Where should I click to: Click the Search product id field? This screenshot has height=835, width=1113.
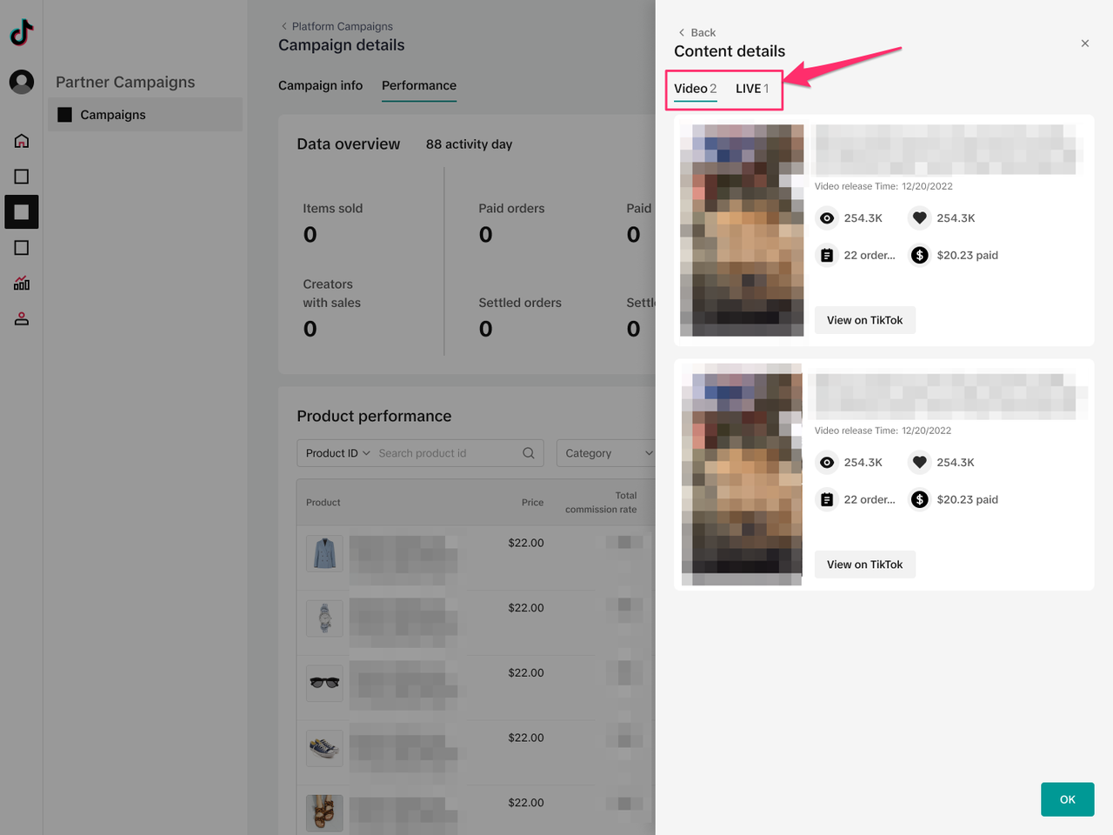(446, 453)
